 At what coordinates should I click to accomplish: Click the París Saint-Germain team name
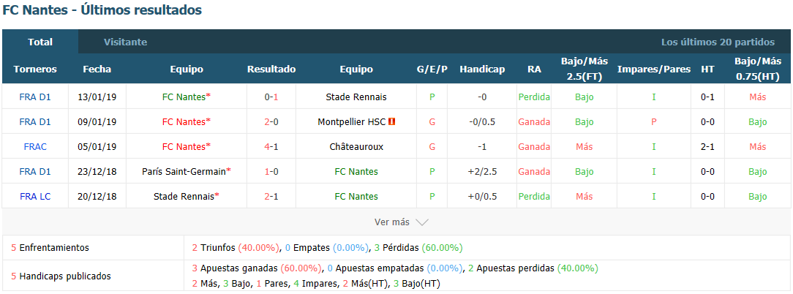point(184,172)
